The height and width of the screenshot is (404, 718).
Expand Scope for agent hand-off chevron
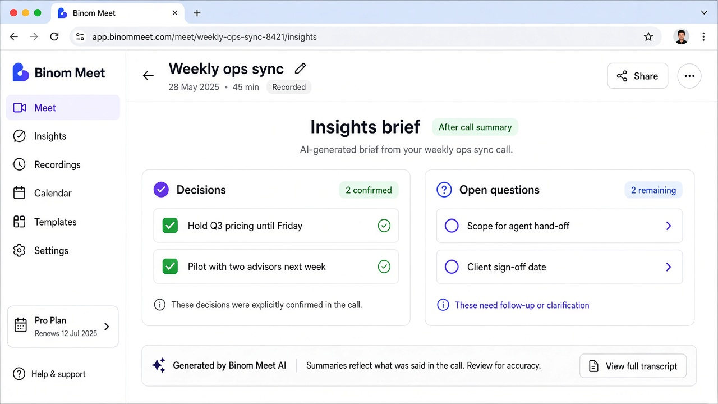669,226
